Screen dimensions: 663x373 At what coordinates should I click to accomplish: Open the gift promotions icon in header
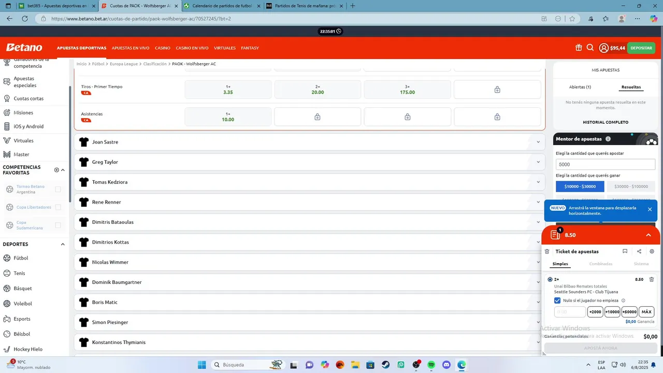[x=579, y=48]
